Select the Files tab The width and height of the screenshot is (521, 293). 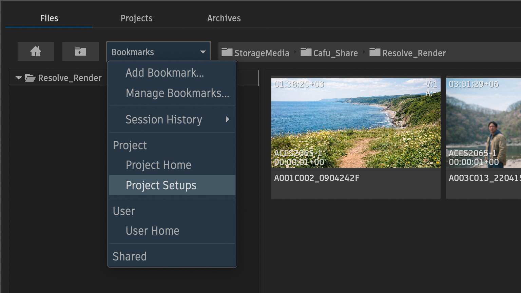point(49,18)
